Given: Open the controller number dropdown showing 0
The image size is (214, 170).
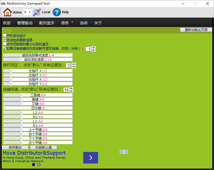Looking at the screenshot, I should click(x=28, y=12).
